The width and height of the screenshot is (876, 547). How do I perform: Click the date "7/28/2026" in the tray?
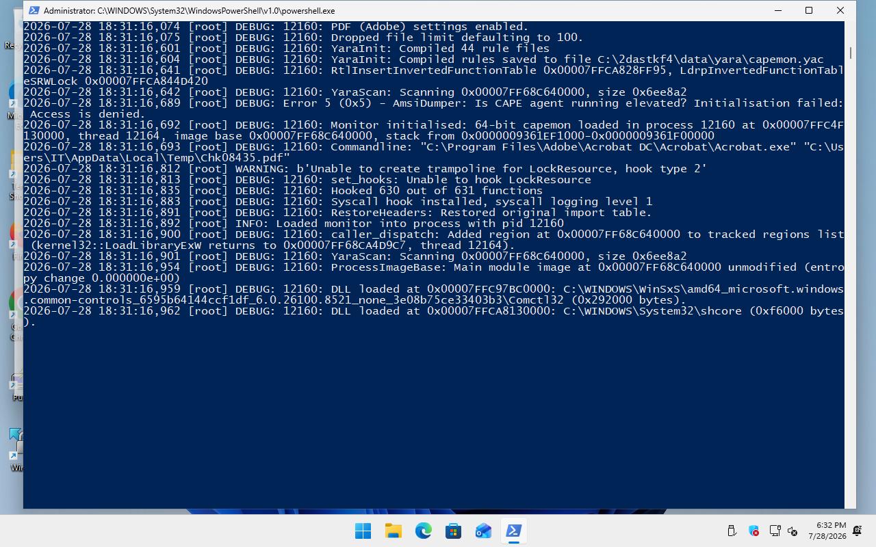coord(827,536)
